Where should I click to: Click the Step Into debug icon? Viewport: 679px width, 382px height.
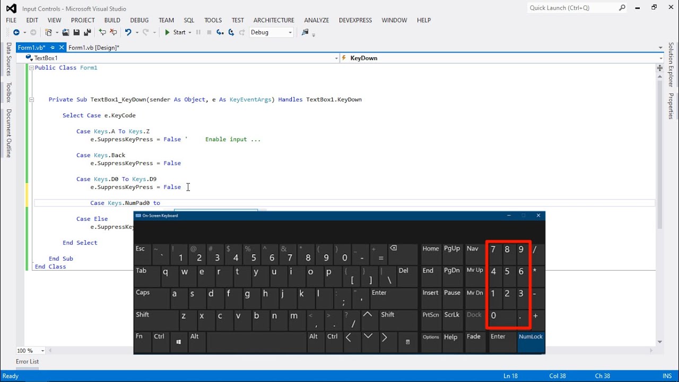coord(220,32)
